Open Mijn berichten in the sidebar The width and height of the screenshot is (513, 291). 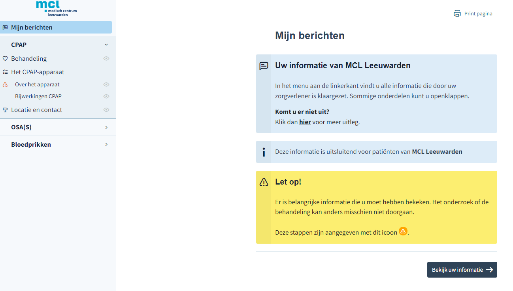(x=32, y=28)
